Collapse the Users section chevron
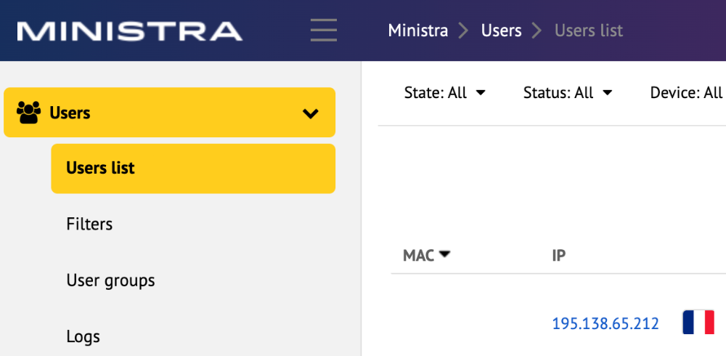Image resolution: width=726 pixels, height=356 pixels. pos(310,113)
